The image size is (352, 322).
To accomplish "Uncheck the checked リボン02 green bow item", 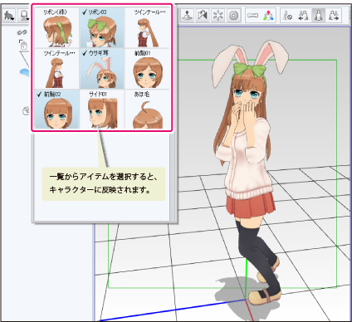I will coord(102,27).
